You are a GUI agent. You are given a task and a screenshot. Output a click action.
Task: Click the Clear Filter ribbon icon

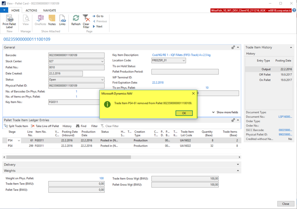[x=86, y=18]
